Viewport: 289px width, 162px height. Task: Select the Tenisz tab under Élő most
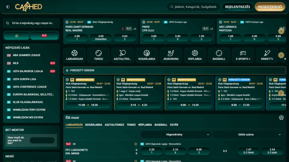pyautogui.click(x=131, y=125)
